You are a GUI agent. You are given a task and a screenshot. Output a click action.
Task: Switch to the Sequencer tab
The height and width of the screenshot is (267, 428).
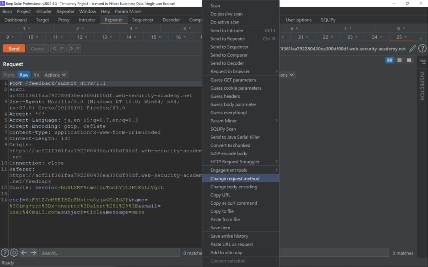coord(143,20)
